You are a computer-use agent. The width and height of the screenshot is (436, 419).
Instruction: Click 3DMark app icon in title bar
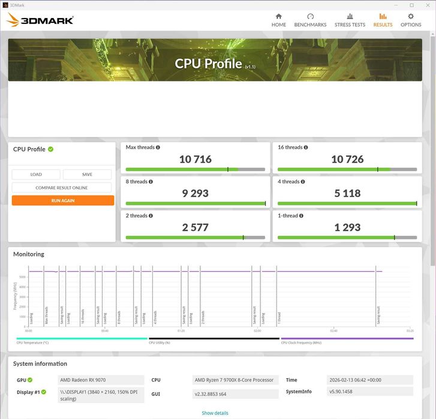(x=5, y=5)
